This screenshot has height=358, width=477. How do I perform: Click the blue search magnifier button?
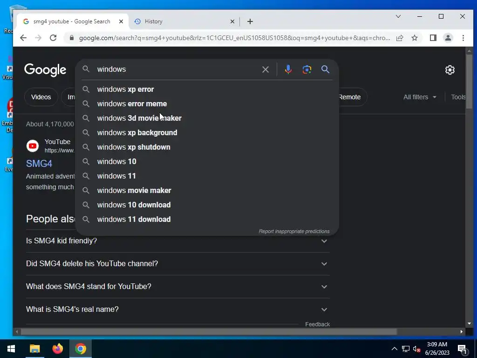[x=325, y=69]
